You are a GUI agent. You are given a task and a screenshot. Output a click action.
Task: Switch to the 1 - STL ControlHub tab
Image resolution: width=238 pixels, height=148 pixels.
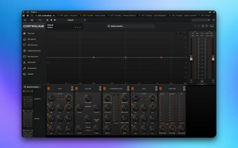[43, 16]
